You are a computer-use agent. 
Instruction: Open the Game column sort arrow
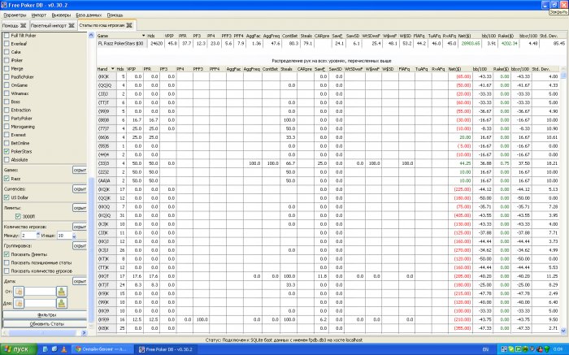[x=144, y=36]
